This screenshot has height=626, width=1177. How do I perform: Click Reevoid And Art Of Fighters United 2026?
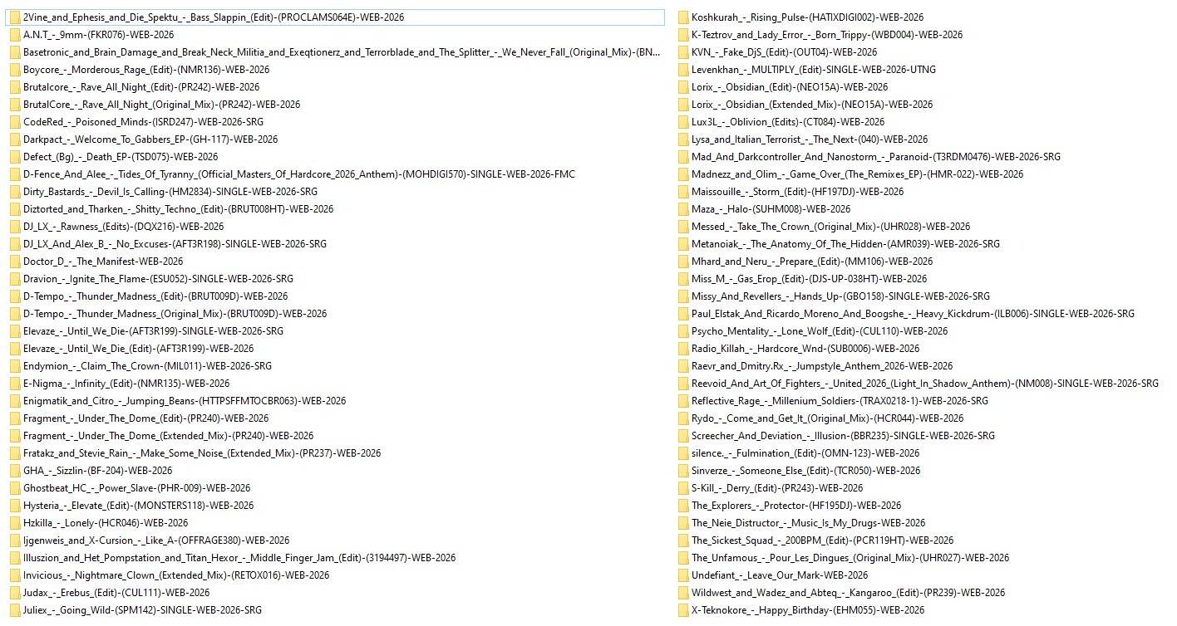coord(925,384)
